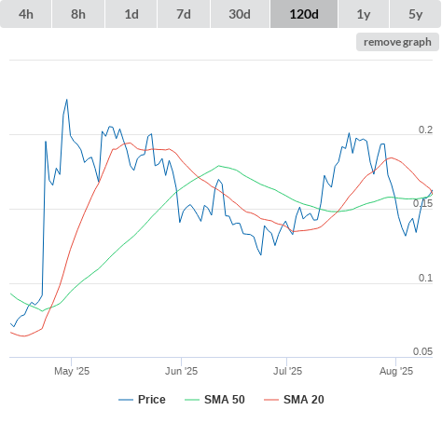Select the 4h time range tab

26,14
